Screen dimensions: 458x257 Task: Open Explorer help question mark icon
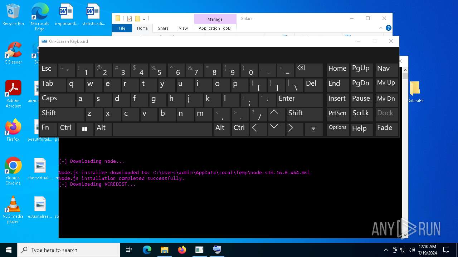click(389, 28)
